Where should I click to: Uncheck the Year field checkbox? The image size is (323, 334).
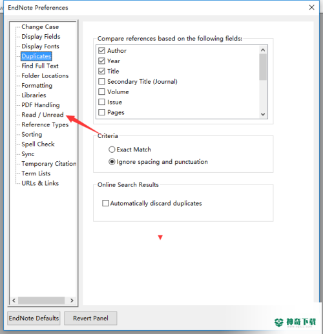click(x=101, y=61)
